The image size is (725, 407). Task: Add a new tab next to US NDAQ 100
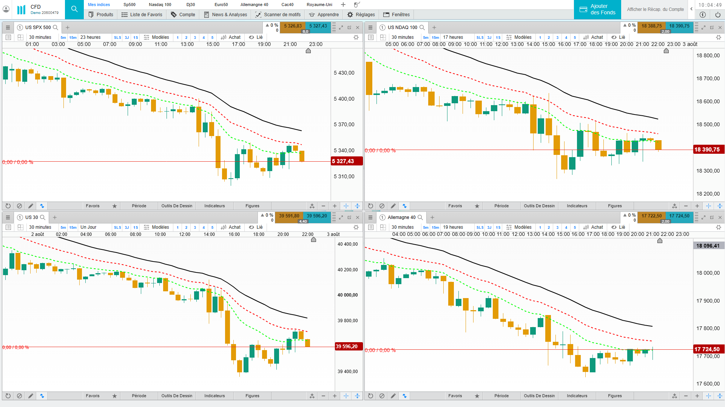[x=434, y=28]
